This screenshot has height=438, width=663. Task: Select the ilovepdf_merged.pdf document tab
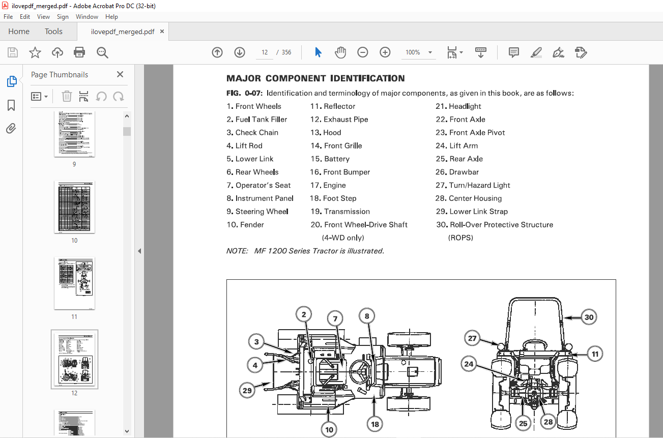click(122, 32)
